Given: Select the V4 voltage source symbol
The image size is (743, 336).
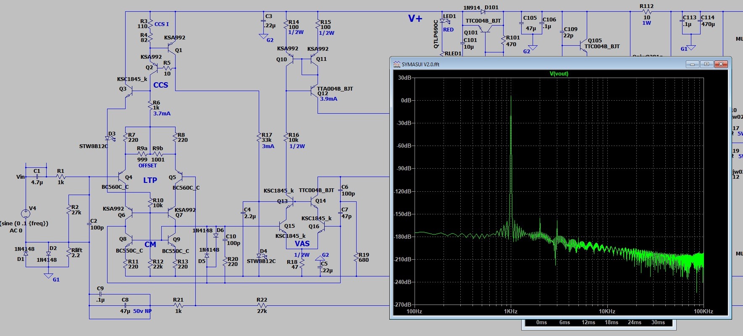Looking at the screenshot, I should click(x=26, y=213).
